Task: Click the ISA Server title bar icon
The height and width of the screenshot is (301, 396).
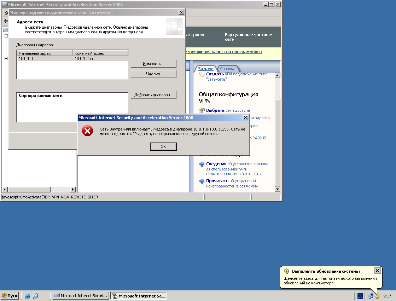Action: tap(5, 4)
